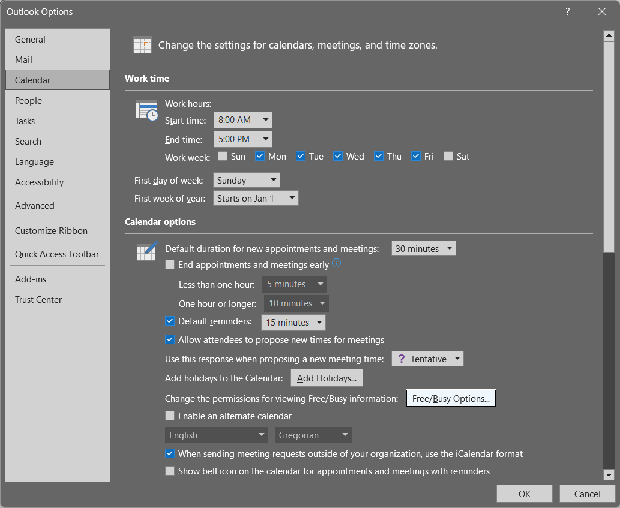
Task: Open the Start time dropdown
Action: pyautogui.click(x=243, y=120)
